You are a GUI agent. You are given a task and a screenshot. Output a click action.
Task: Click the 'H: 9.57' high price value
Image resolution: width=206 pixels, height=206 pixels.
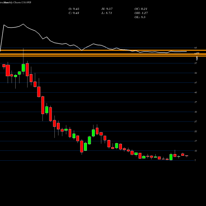point(107,9)
